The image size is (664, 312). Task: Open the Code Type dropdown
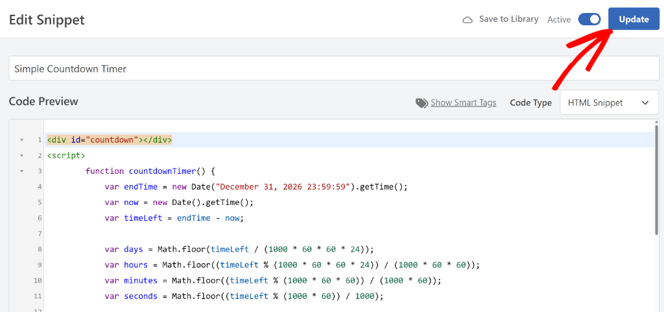(x=610, y=102)
